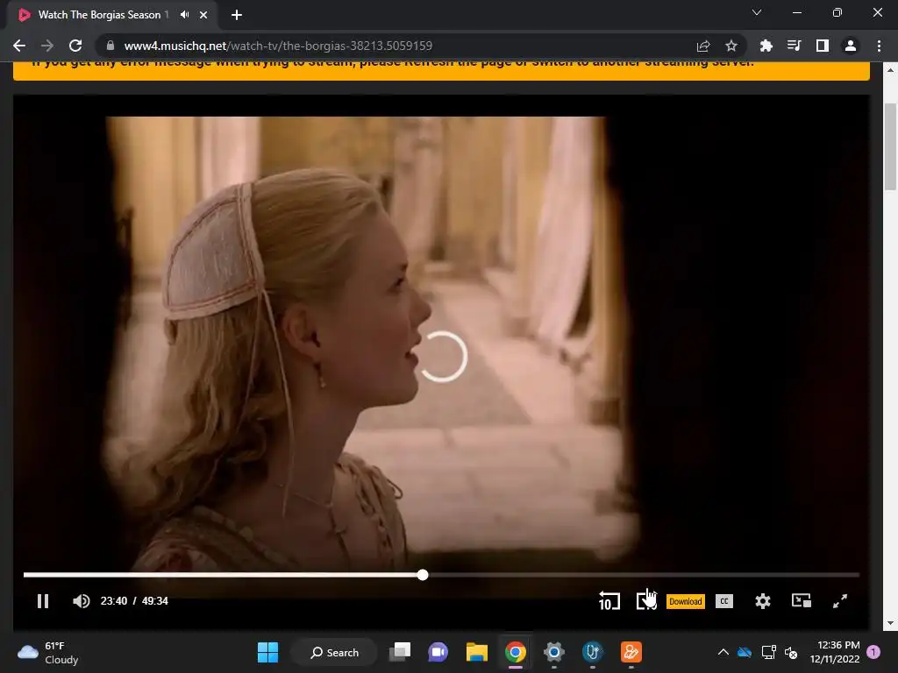Go back to previous page
Image resolution: width=898 pixels, height=673 pixels.
[19, 46]
